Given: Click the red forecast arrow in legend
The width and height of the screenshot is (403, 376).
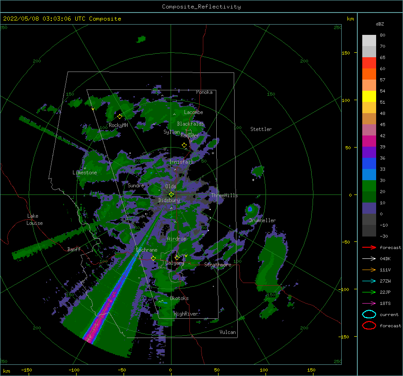Looking at the screenshot, I should (369, 247).
